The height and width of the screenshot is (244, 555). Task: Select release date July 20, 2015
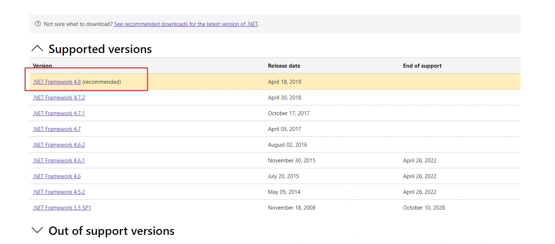283,176
